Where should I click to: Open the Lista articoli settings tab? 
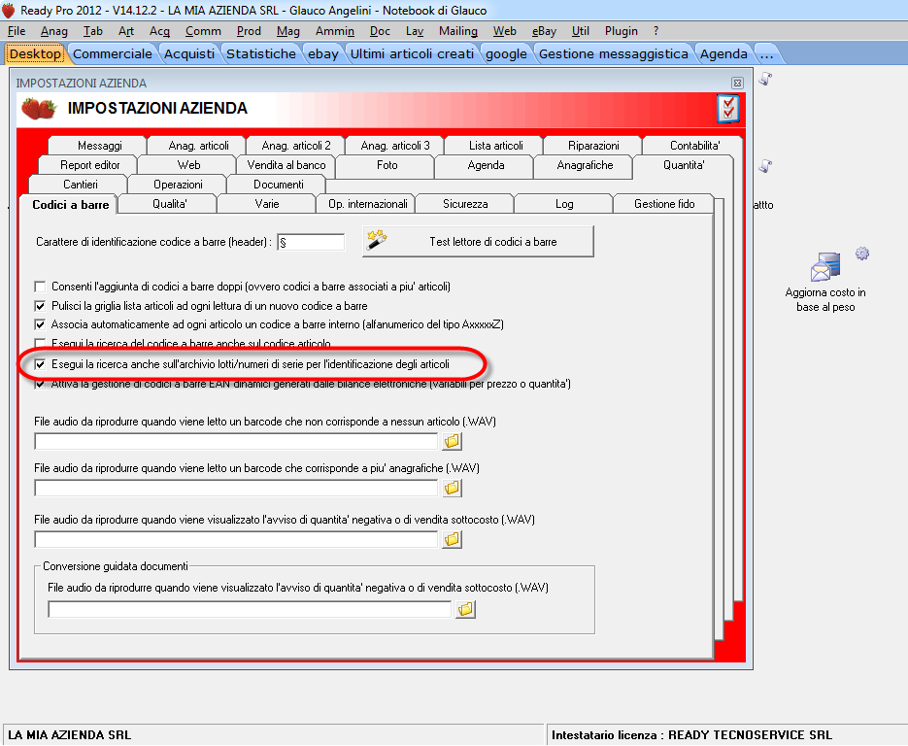pyautogui.click(x=495, y=146)
